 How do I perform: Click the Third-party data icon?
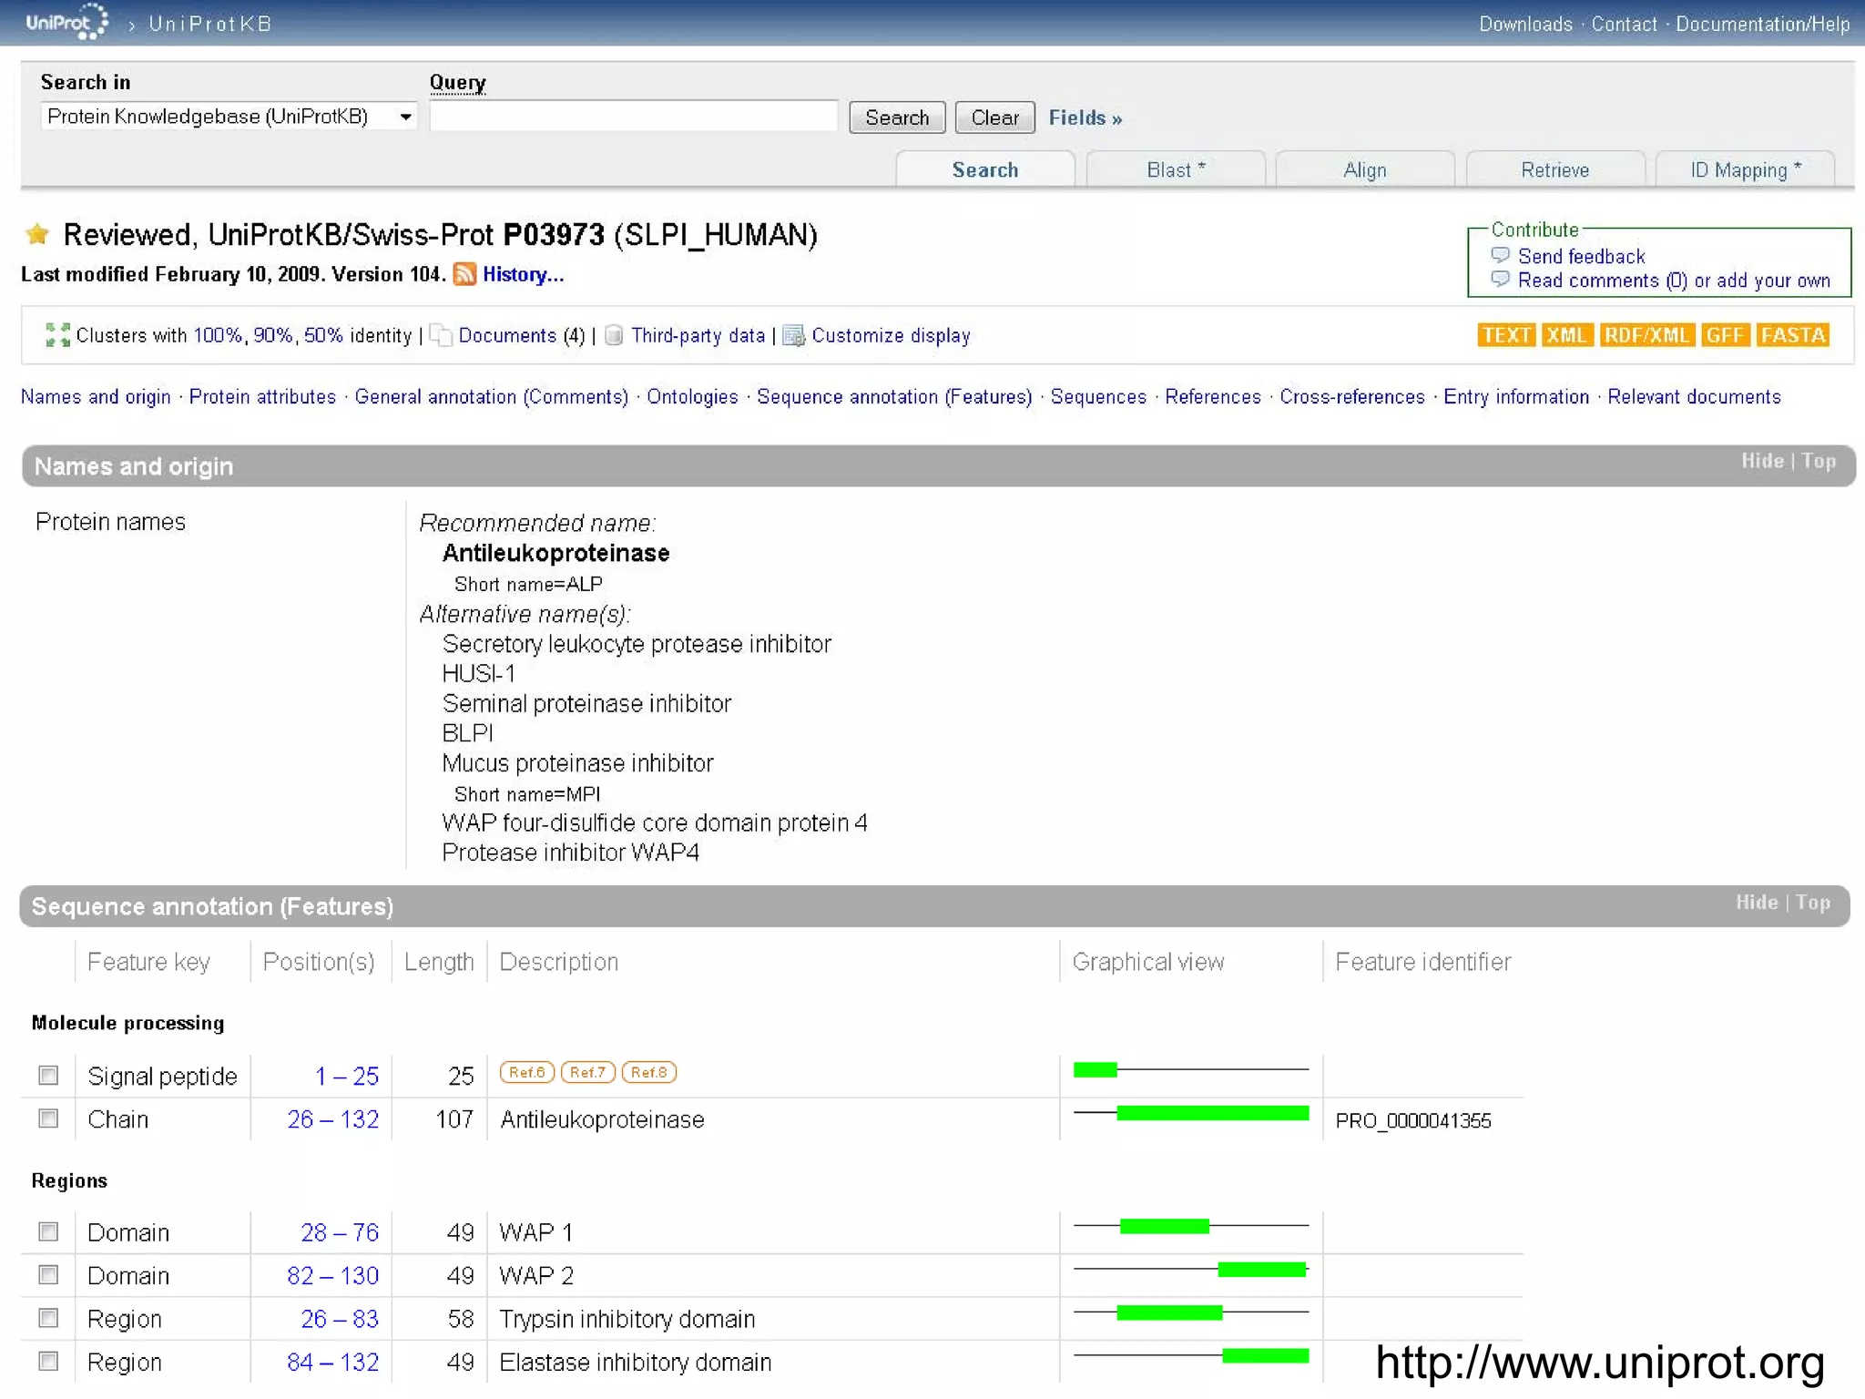pos(615,335)
